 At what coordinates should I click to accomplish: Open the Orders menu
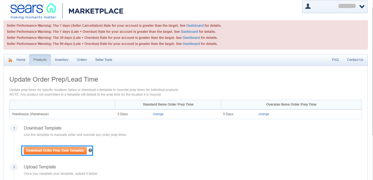(82, 60)
